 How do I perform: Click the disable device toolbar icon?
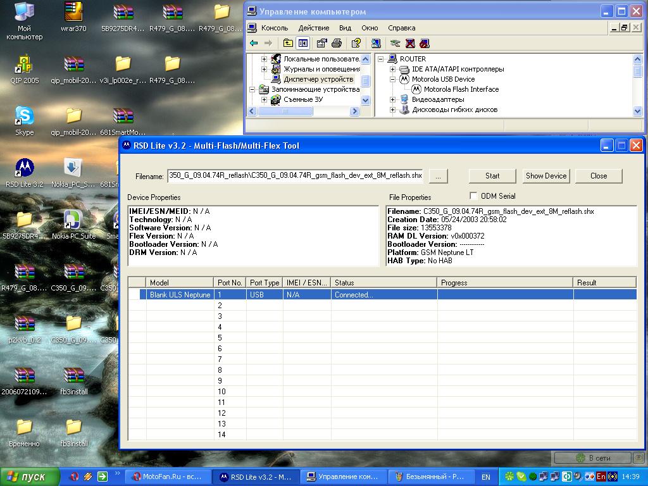point(425,43)
